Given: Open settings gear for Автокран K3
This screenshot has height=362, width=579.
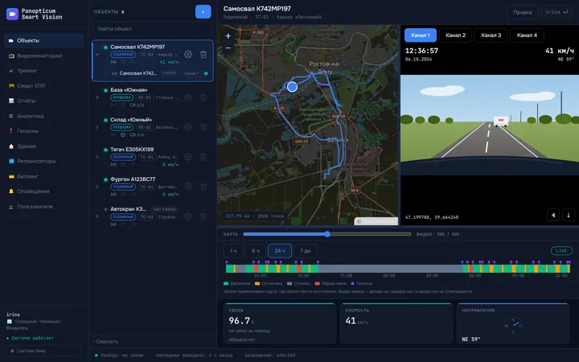Looking at the screenshot, I should click(x=188, y=216).
